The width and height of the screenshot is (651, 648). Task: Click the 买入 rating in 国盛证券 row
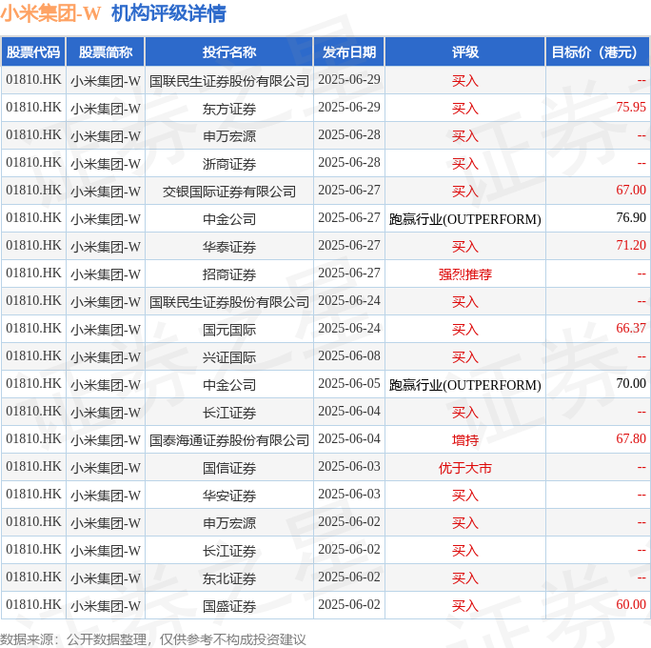465,606
